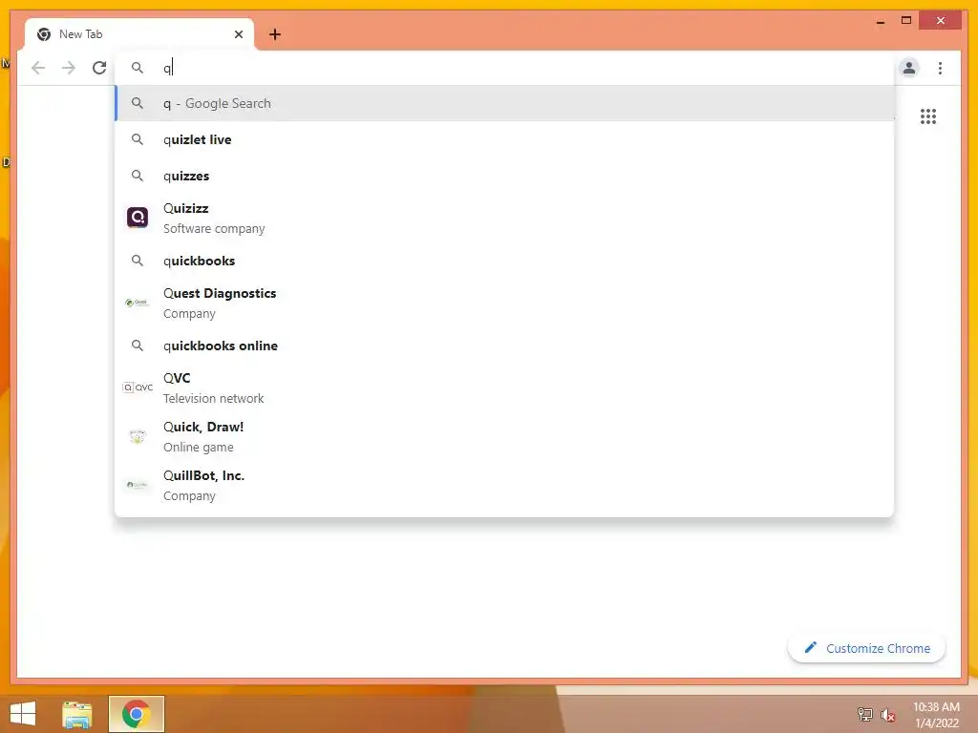Select the 'quizlet live' suggestion
978x733 pixels.
click(504, 139)
